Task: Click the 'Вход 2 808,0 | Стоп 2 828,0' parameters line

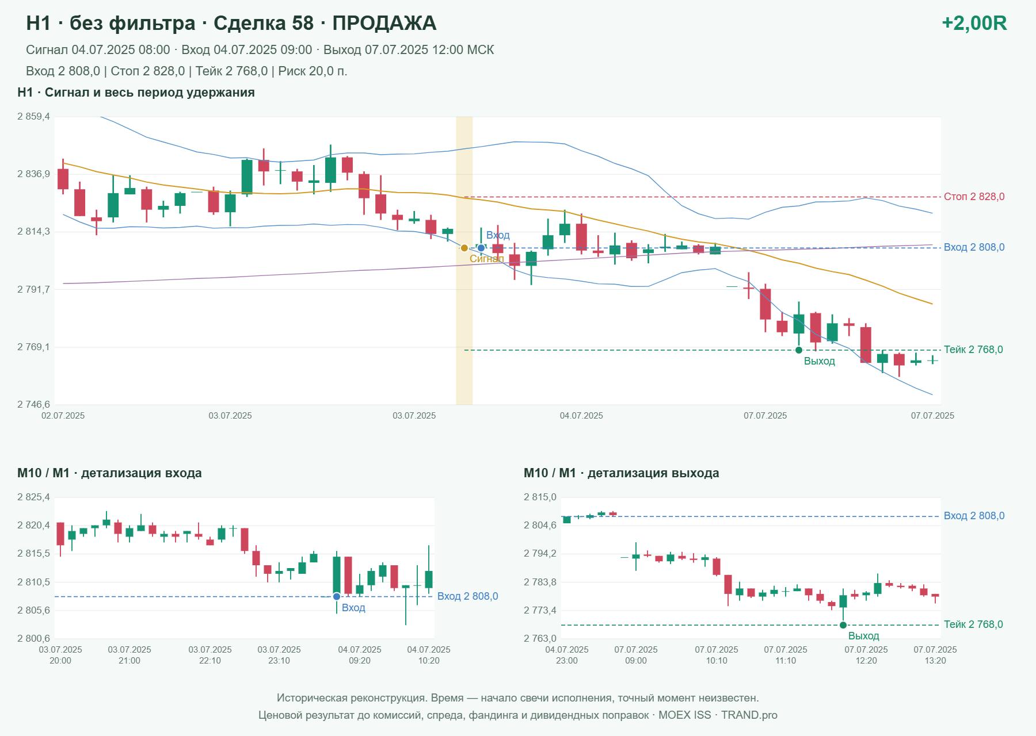Action: coord(186,71)
